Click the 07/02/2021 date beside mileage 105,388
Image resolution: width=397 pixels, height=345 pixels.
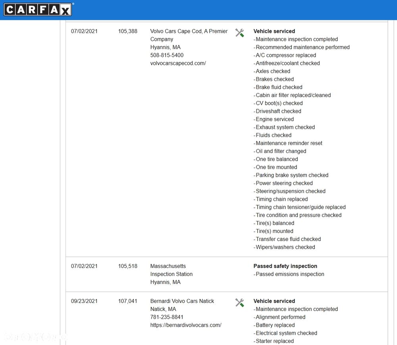pos(84,31)
